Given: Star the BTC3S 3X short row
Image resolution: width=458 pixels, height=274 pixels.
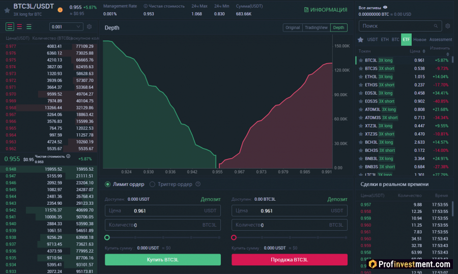Looking at the screenshot, I should tap(361, 69).
